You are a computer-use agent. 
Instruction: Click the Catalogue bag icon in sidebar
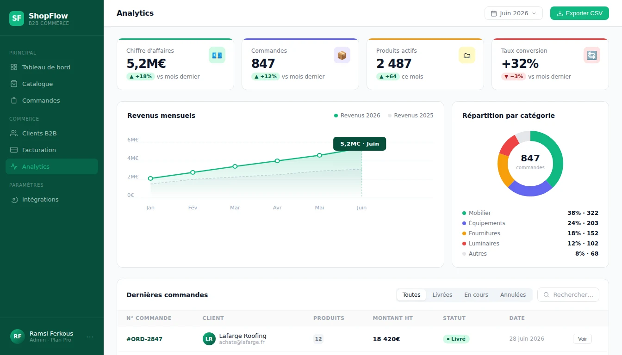click(x=14, y=84)
